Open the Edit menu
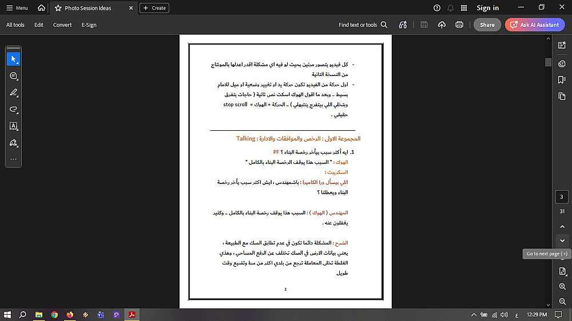 [39, 25]
